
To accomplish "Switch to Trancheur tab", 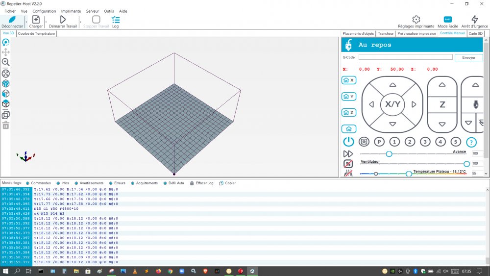I will (386, 33).
